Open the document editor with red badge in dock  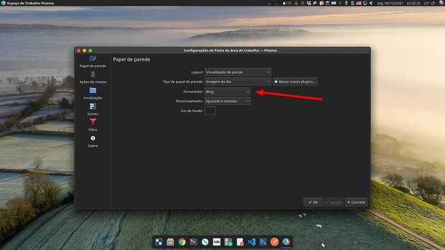click(240, 242)
